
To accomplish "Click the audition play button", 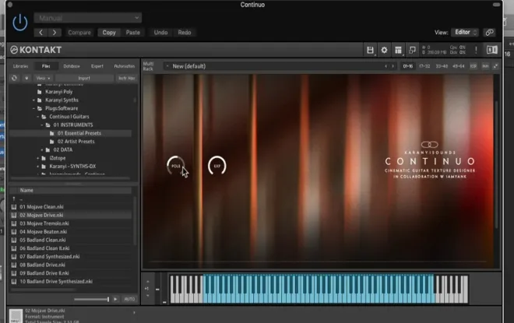I will [115, 299].
